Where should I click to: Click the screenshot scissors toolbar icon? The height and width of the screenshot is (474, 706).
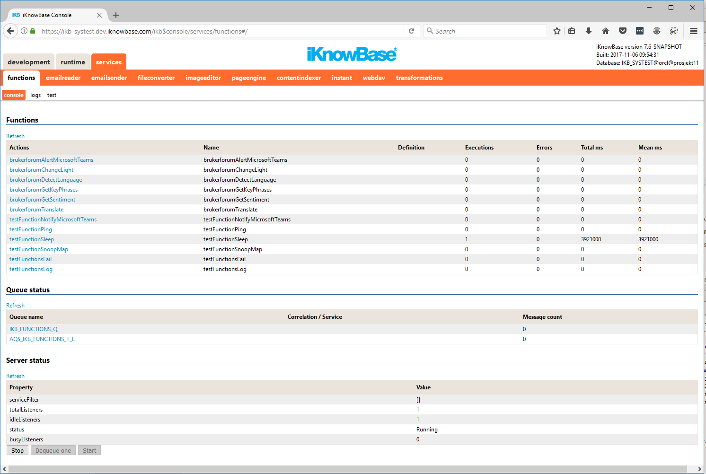[674, 31]
